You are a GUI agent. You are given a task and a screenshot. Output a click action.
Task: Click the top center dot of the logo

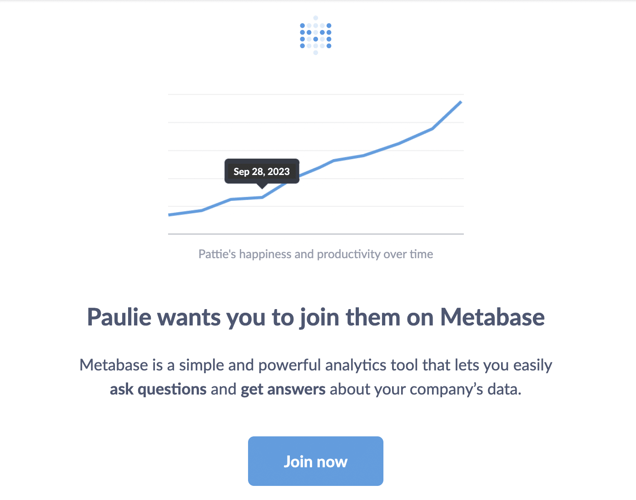316,17
